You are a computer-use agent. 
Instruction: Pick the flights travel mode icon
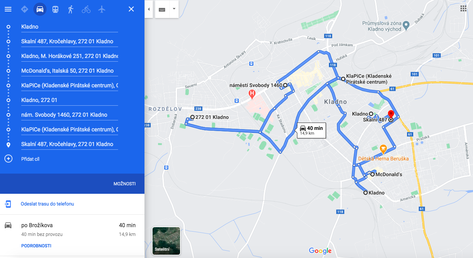click(102, 9)
